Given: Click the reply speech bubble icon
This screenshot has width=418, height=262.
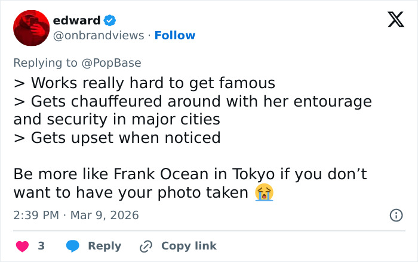Looking at the screenshot, I should pos(73,246).
